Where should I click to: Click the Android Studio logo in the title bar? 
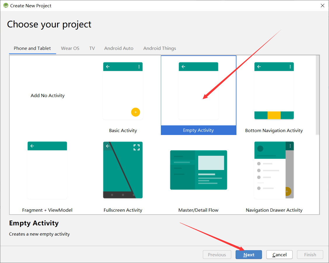[x=6, y=6]
